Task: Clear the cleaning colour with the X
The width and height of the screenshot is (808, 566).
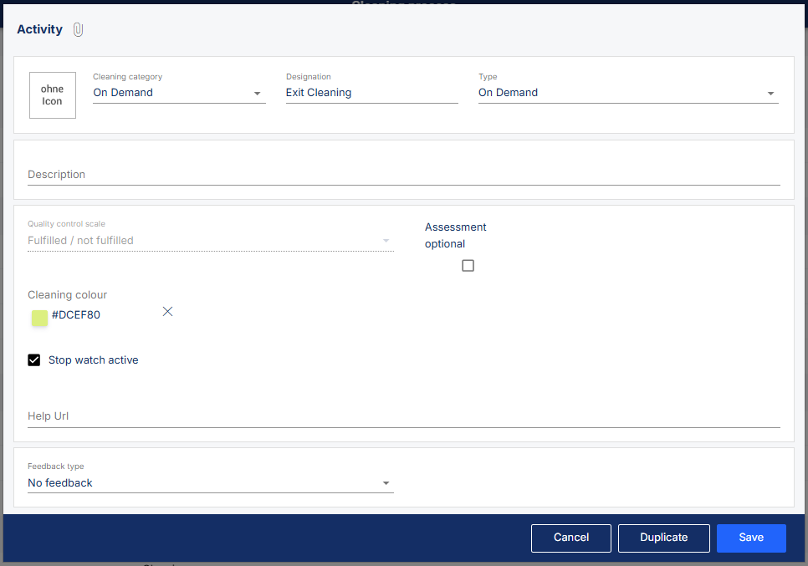Action: (x=167, y=312)
